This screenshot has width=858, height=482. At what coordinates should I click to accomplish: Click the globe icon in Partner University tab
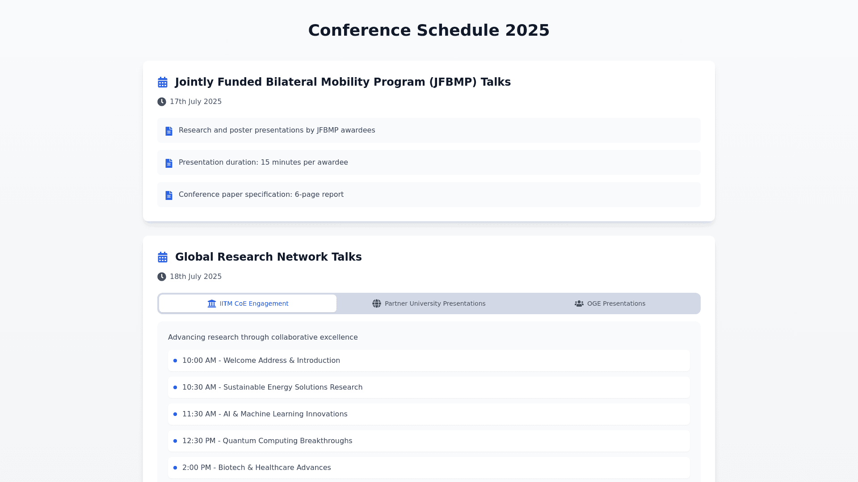[x=377, y=303]
